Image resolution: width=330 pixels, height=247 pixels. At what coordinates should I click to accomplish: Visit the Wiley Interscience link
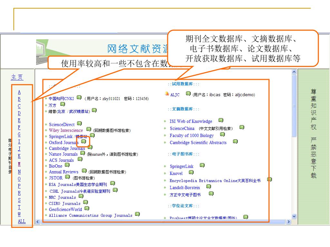point(66,130)
